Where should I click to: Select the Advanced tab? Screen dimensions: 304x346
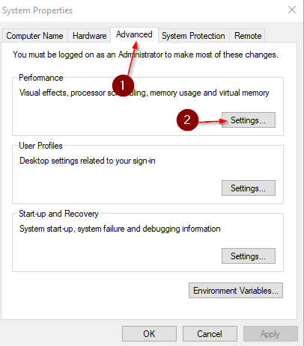(x=134, y=34)
